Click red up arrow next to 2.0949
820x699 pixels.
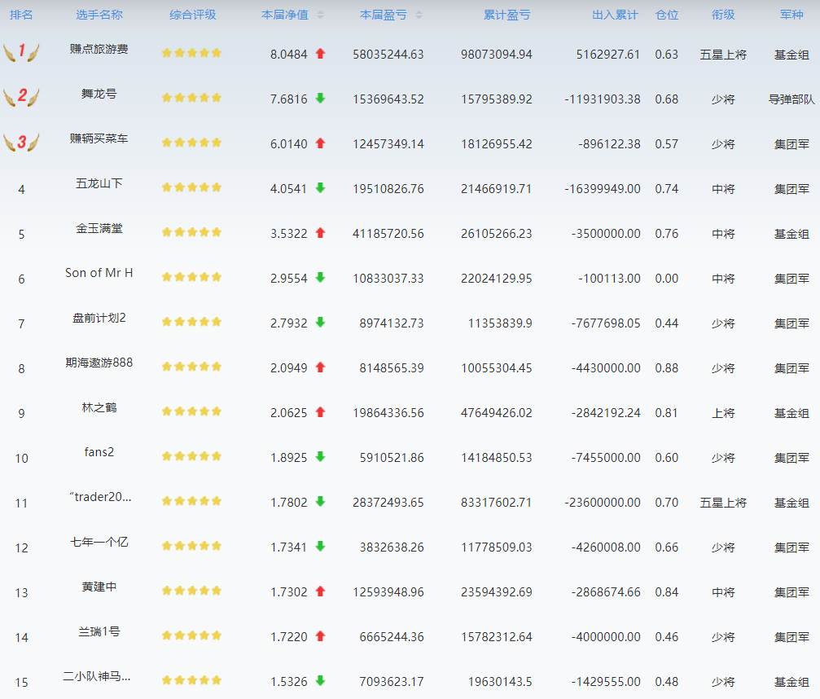[321, 367]
